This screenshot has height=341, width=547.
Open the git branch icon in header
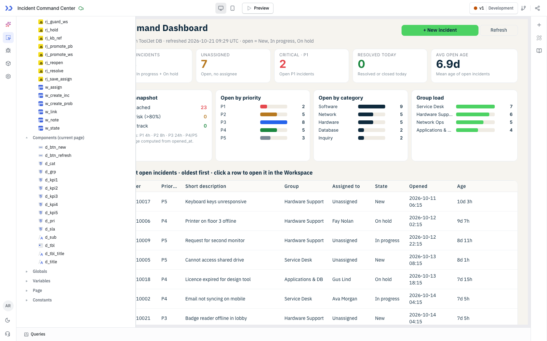point(523,8)
